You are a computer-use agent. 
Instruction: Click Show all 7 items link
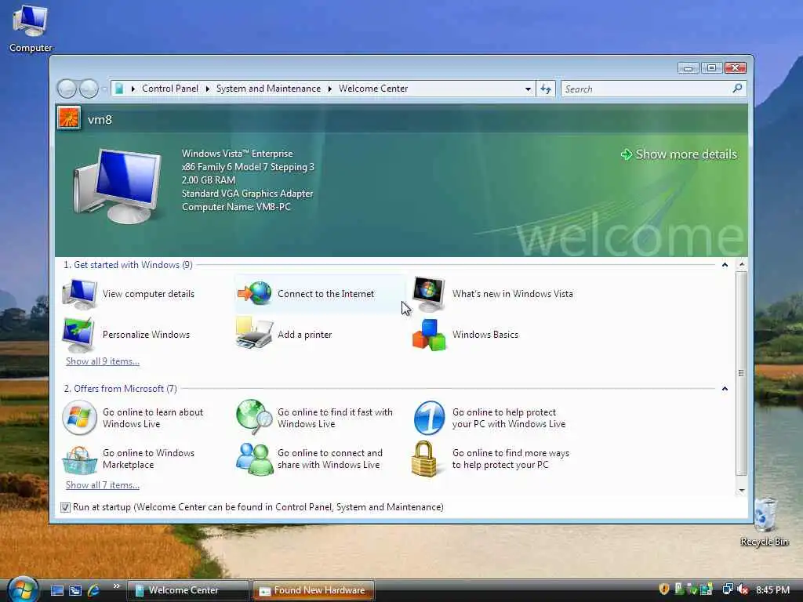tap(103, 484)
